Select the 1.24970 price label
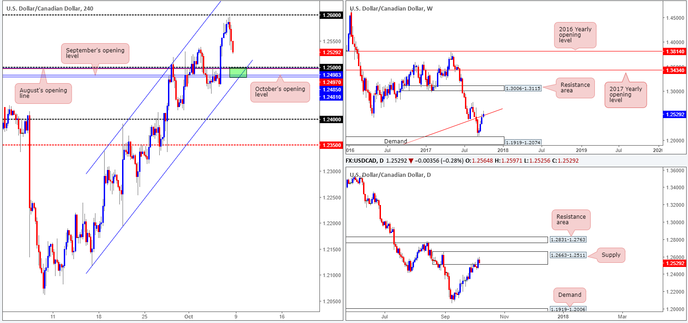688x323 pixels. point(330,82)
